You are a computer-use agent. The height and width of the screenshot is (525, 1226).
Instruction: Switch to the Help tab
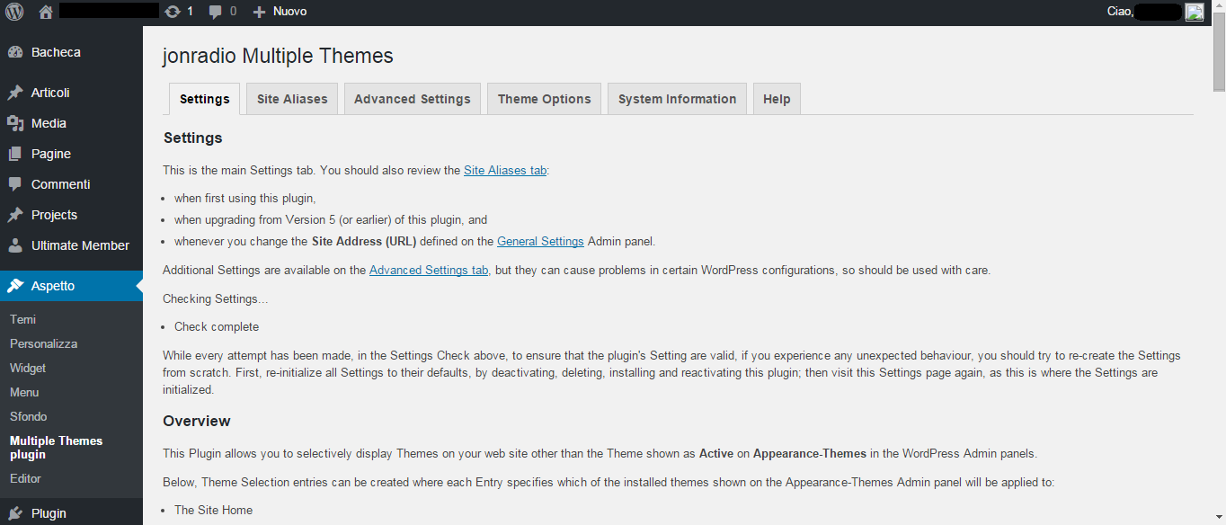[777, 99]
